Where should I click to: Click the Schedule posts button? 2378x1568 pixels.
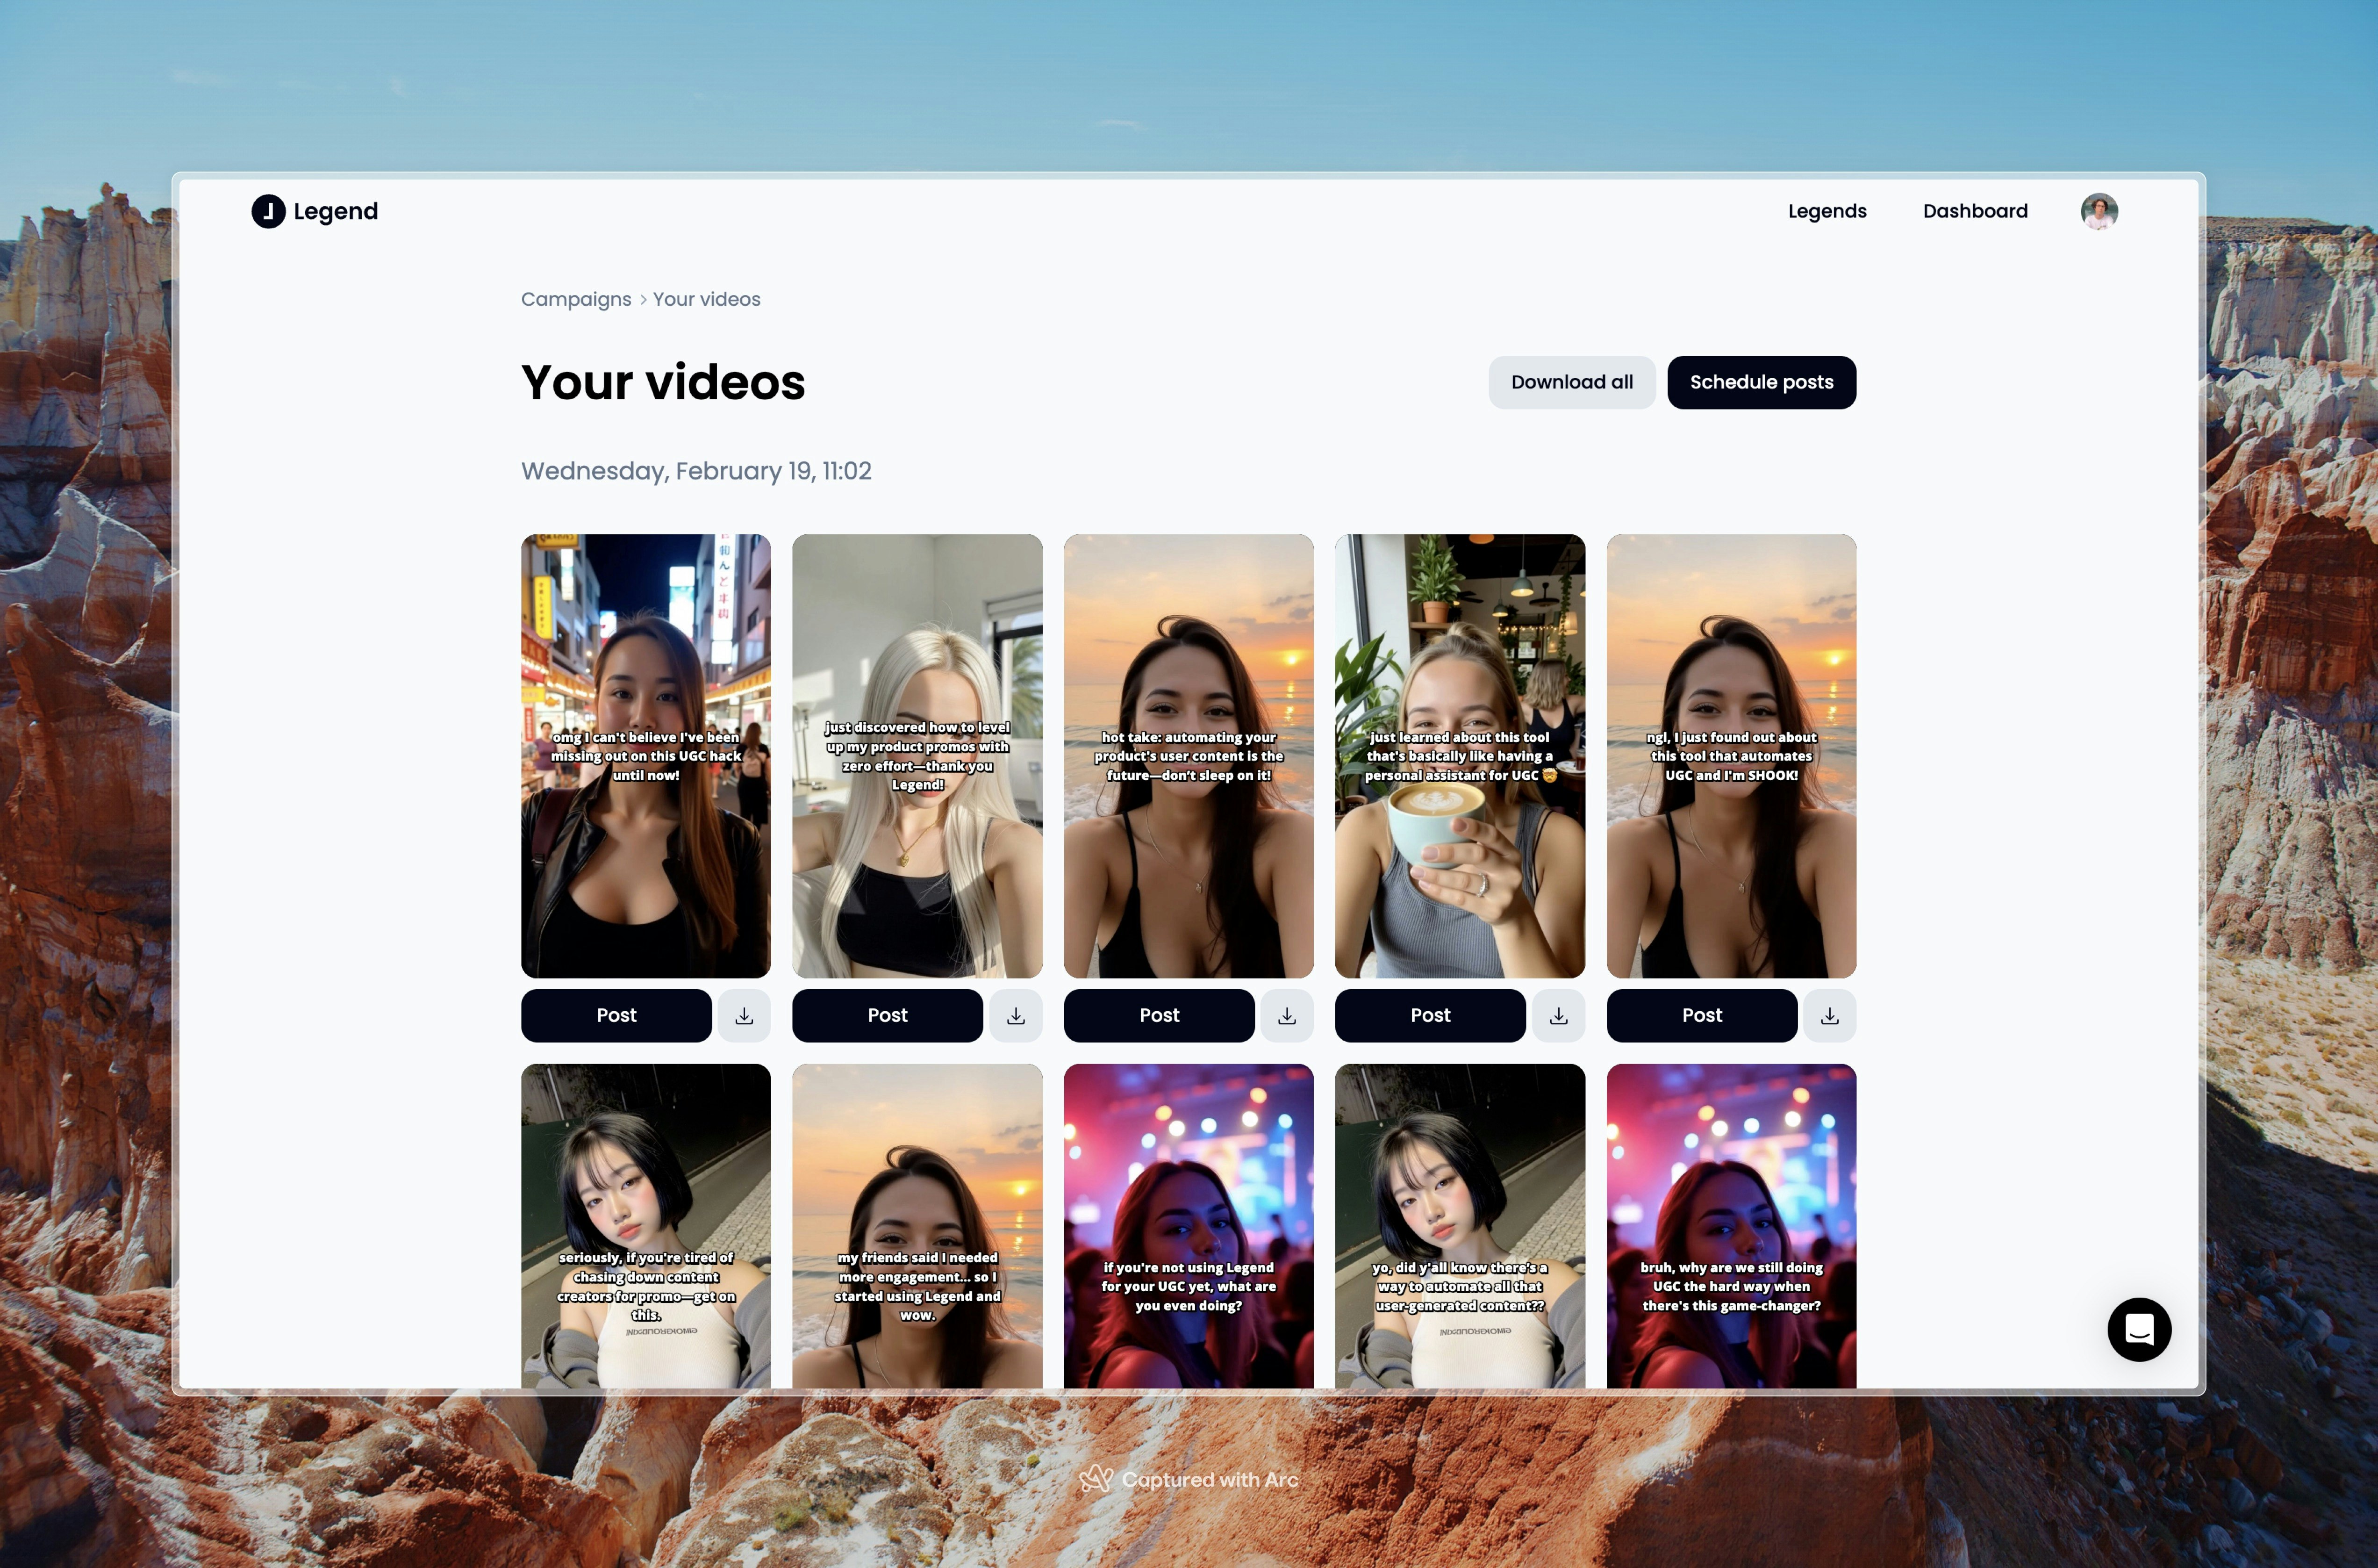1760,382
